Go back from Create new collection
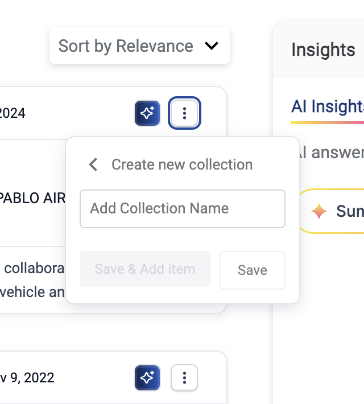 coord(93,164)
